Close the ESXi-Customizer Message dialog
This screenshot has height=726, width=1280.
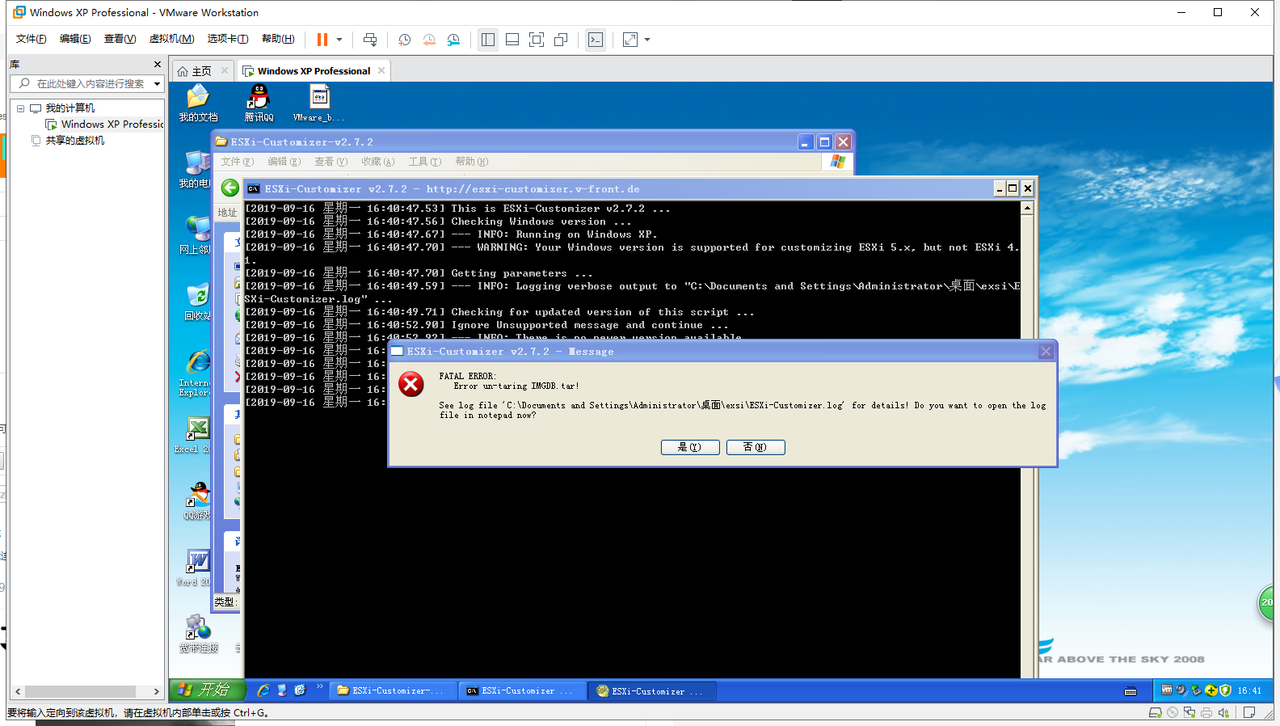point(1046,351)
